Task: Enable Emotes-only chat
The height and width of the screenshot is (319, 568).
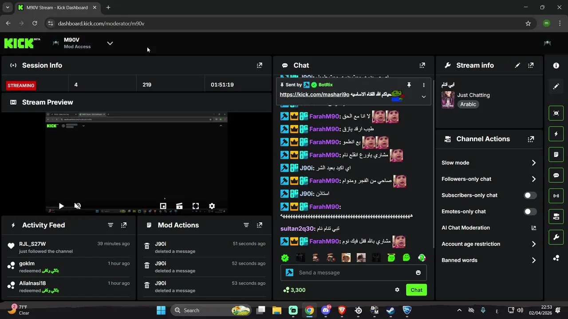Action: coord(530,212)
